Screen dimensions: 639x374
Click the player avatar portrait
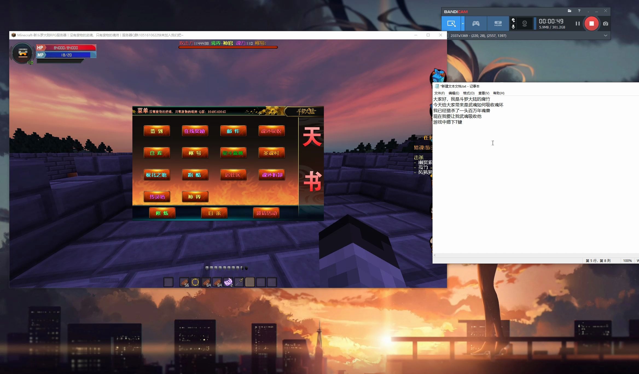coord(23,53)
